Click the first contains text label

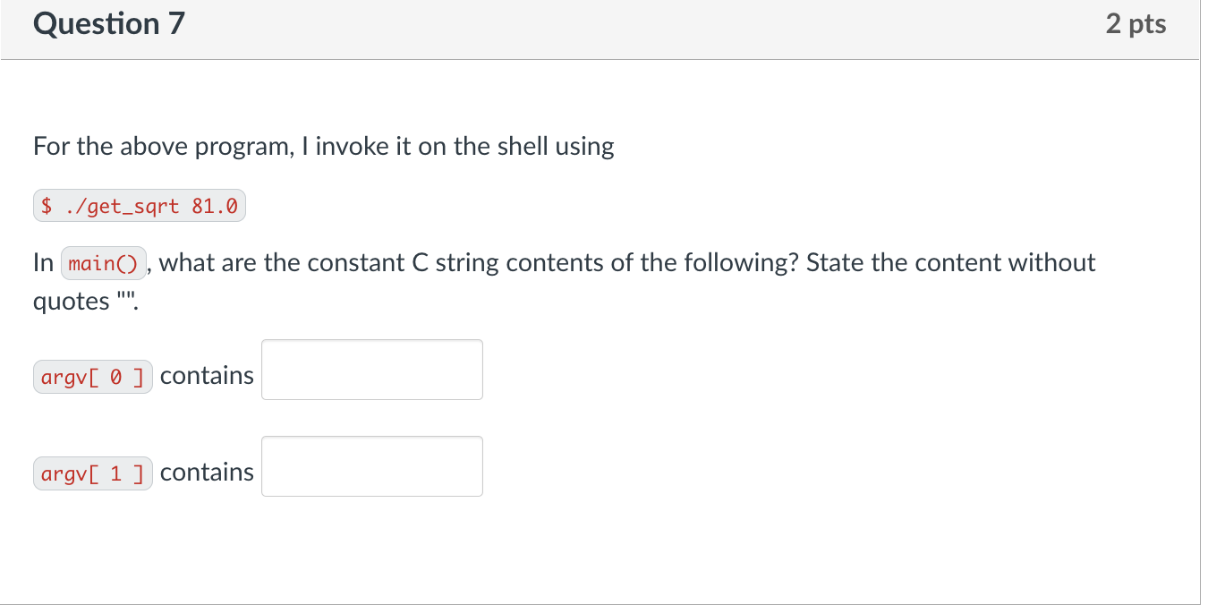(x=207, y=376)
